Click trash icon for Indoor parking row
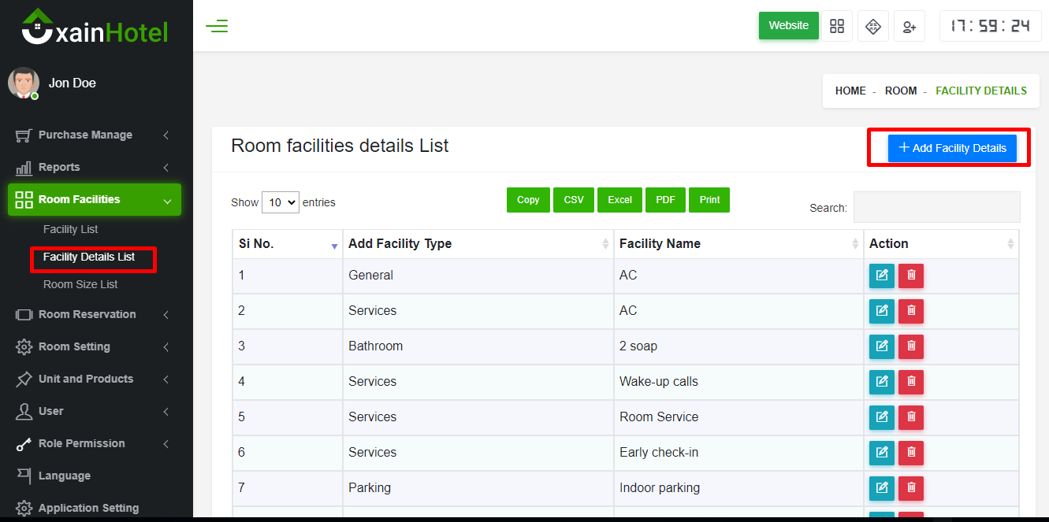 click(x=911, y=488)
